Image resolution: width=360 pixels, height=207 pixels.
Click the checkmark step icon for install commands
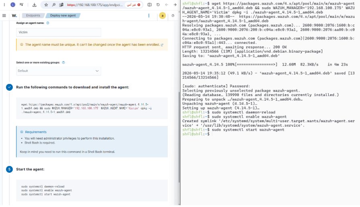point(9,87)
